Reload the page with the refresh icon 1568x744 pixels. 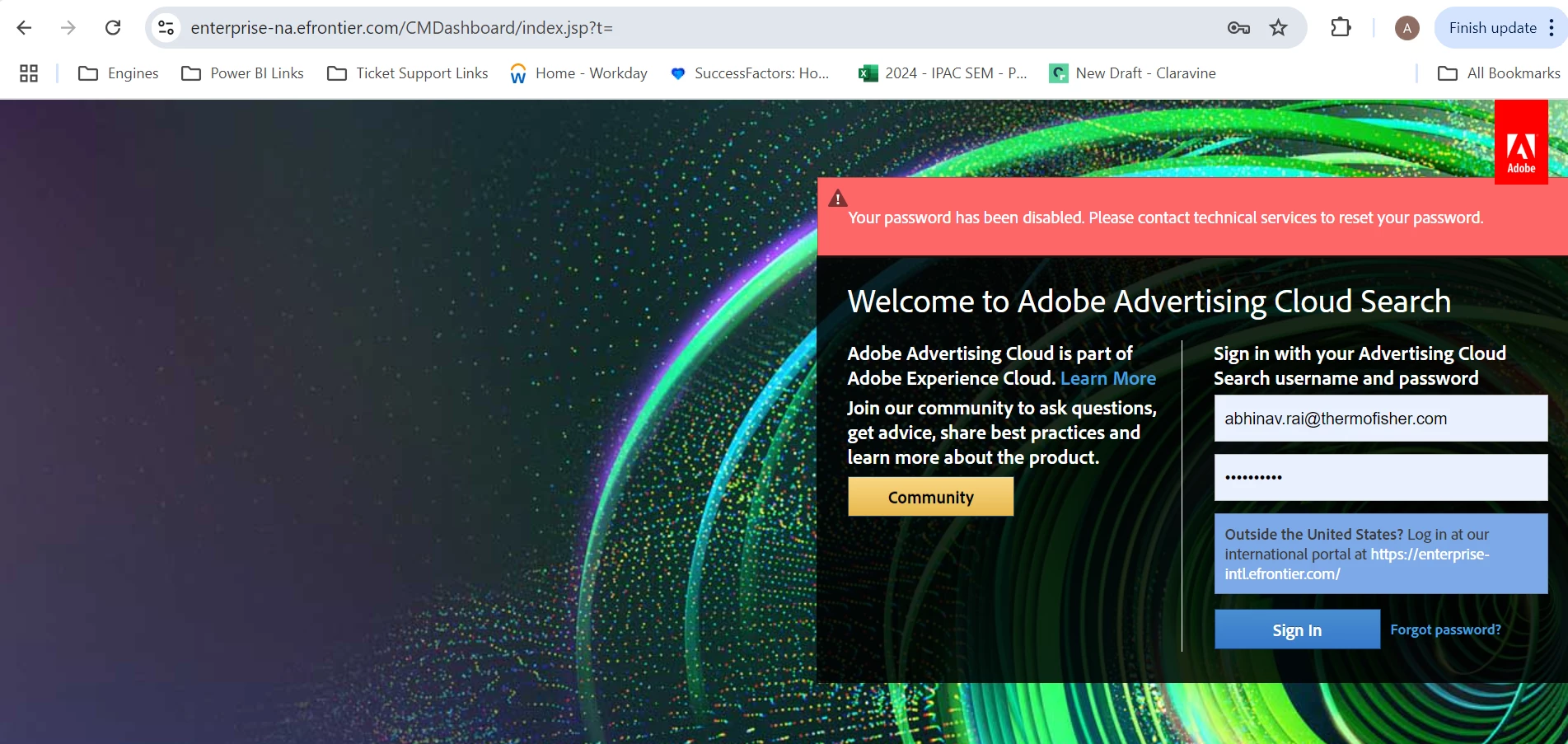pyautogui.click(x=113, y=28)
